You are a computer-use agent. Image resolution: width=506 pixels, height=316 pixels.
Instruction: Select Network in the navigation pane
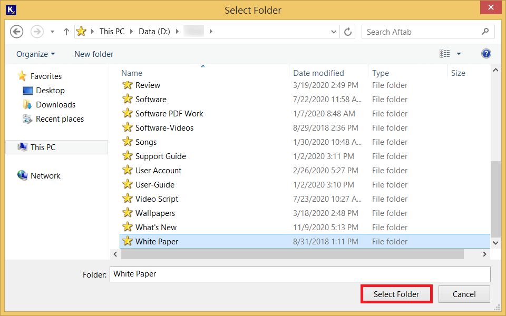pyautogui.click(x=45, y=175)
